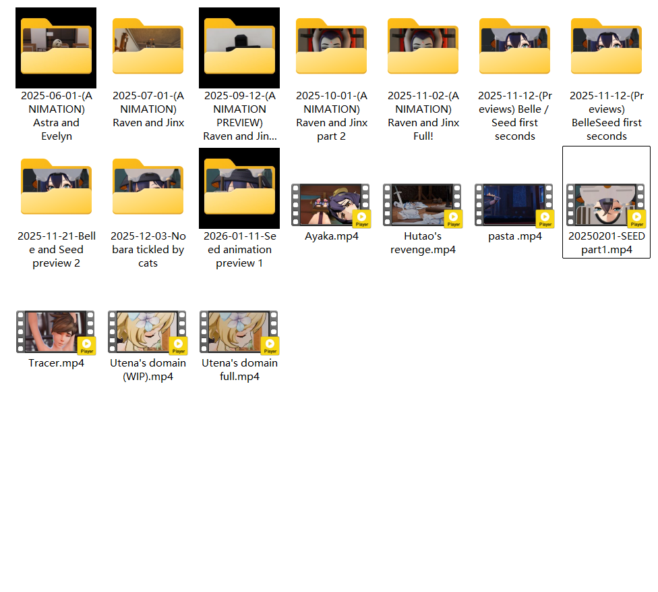Click the "Hutao's revenge.mp4" filename label
Image resolution: width=658 pixels, height=592 pixels.
click(x=423, y=243)
